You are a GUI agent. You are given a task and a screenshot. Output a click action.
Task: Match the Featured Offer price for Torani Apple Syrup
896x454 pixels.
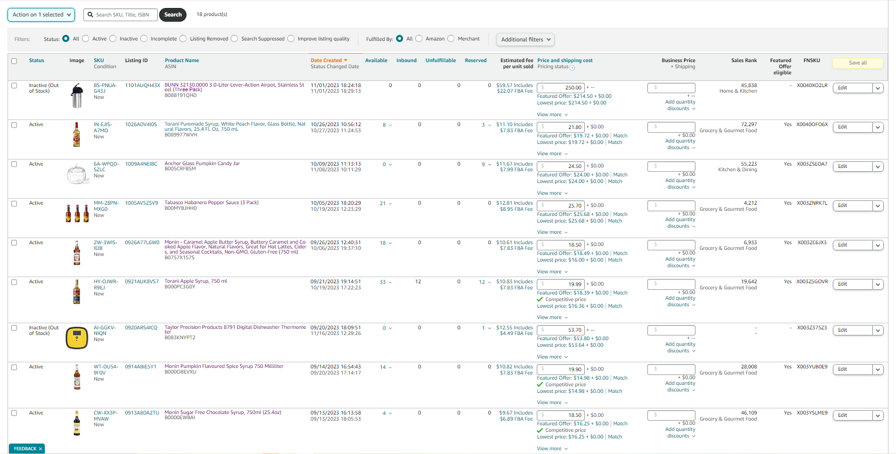pyautogui.click(x=620, y=293)
